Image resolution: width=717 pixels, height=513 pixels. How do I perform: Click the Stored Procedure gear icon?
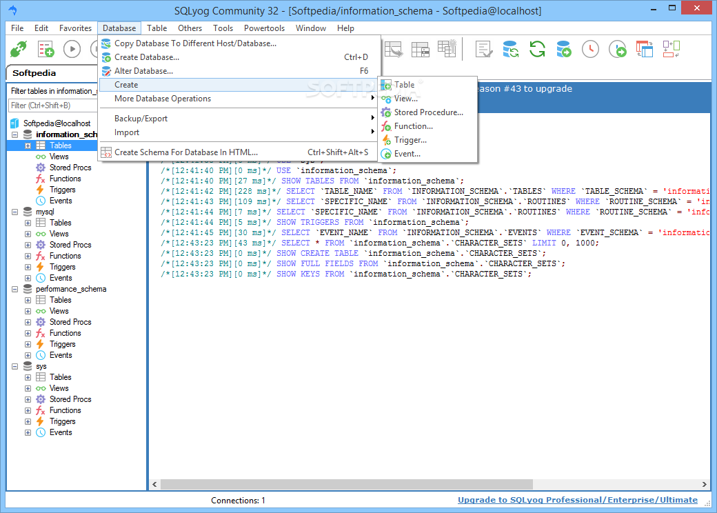coord(386,112)
